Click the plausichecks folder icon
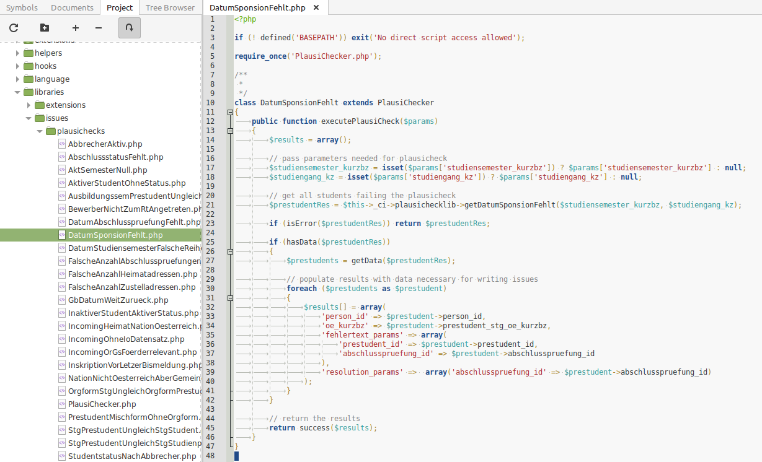762x462 pixels. tap(51, 131)
